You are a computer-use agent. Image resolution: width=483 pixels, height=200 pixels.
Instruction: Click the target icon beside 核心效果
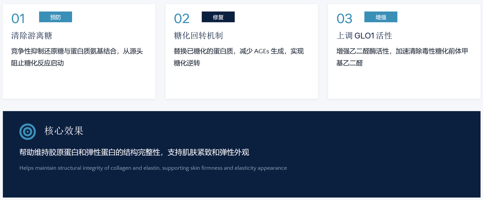point(28,132)
